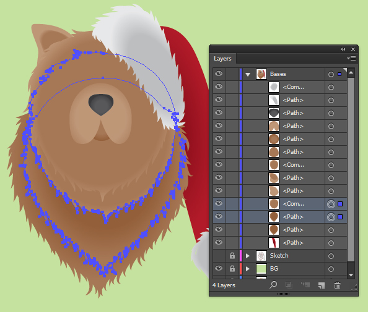The image size is (368, 312).
Task: Expand the Sketch layer
Action: coord(248,256)
